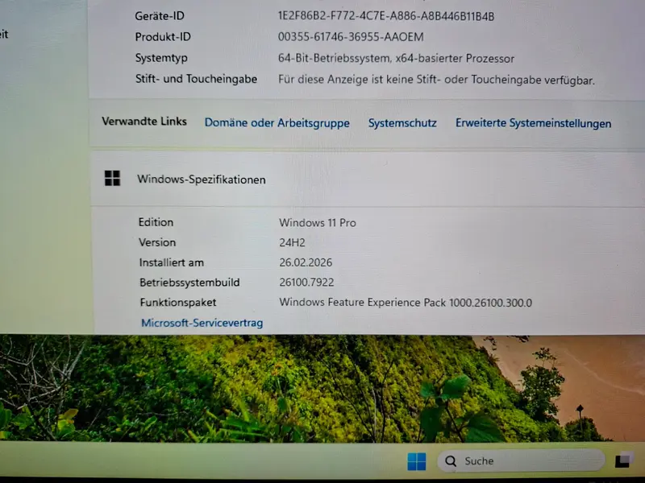Click the Windows Feature Experience Pack value
This screenshot has height=483, width=645.
click(x=406, y=303)
